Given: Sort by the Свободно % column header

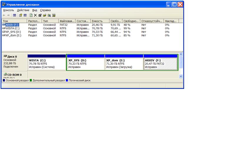Looking at the screenshot, I should (x=131, y=21).
